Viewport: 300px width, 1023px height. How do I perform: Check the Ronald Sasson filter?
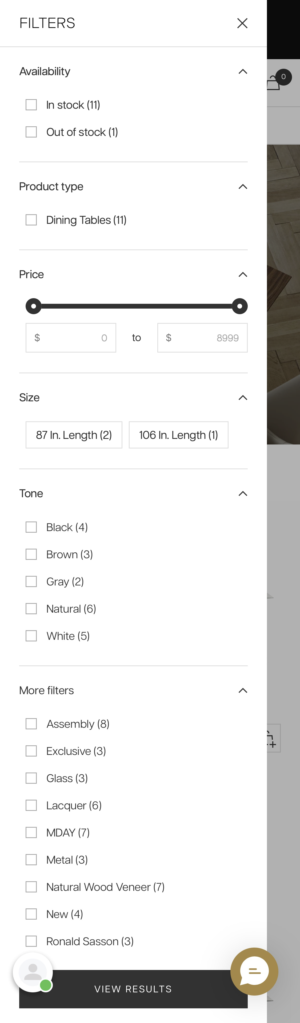click(x=31, y=941)
